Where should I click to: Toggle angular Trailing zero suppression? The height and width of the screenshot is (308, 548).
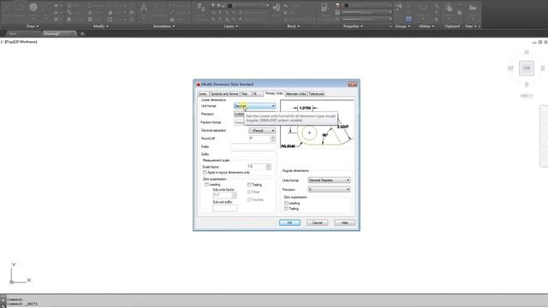(x=286, y=209)
